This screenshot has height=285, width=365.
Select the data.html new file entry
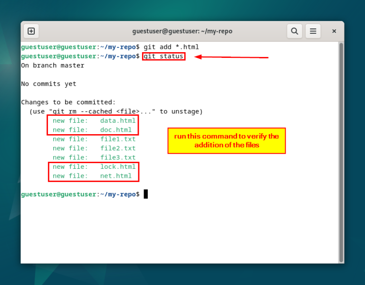tap(94, 120)
